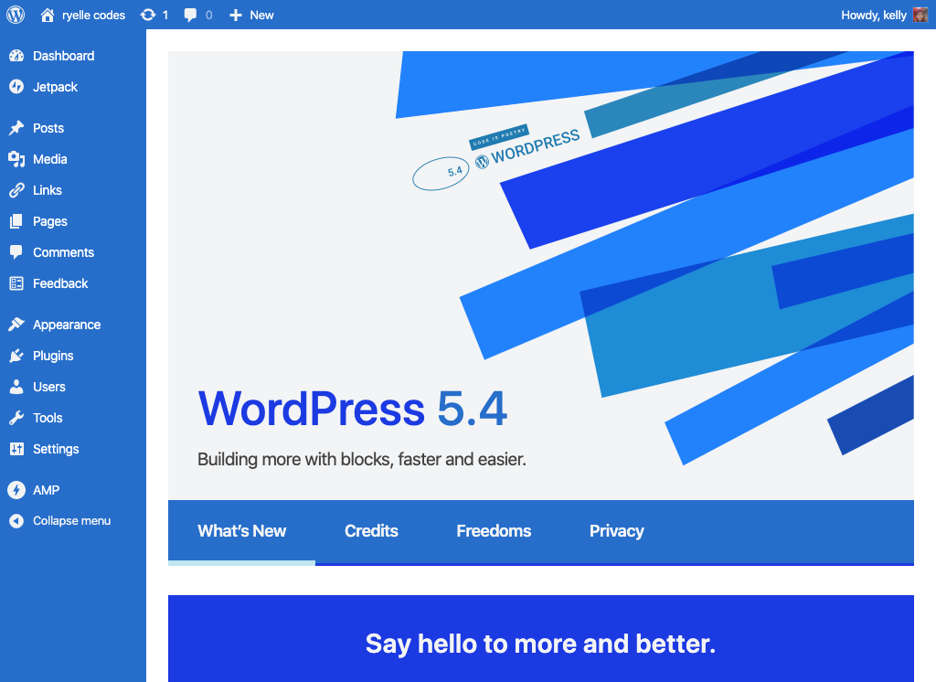Click kelly's avatar in the admin bar
Viewport: 936px width, 682px height.
[x=920, y=15]
